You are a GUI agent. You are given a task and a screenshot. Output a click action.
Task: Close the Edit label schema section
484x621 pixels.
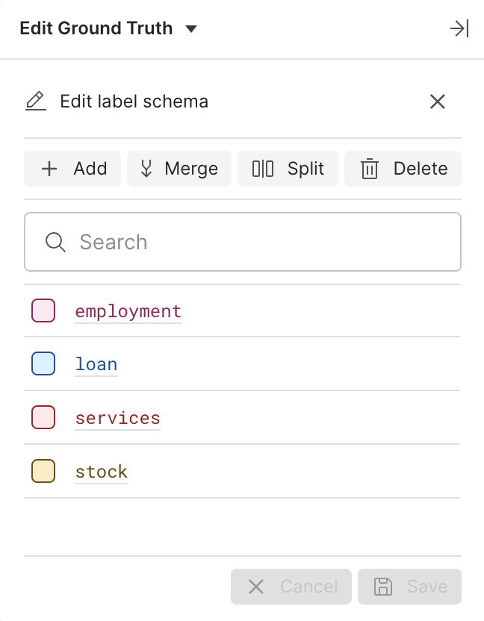tap(437, 102)
